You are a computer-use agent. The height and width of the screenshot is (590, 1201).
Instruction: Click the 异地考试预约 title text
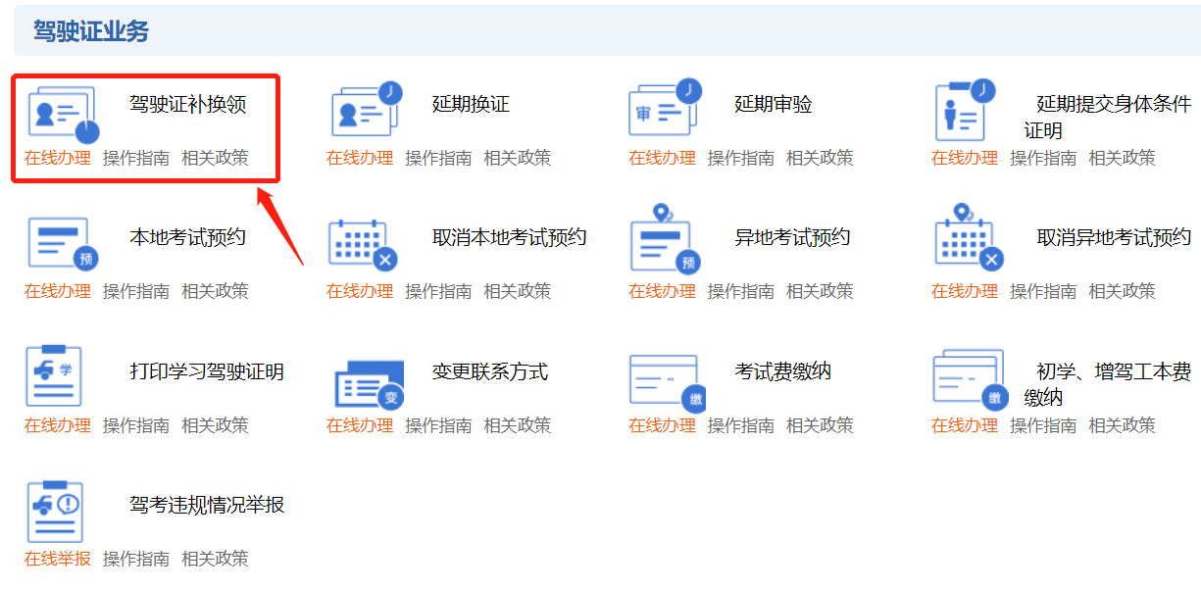793,237
